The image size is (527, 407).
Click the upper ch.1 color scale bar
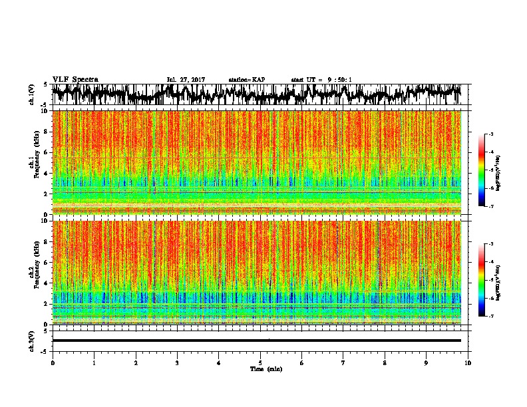click(x=482, y=170)
